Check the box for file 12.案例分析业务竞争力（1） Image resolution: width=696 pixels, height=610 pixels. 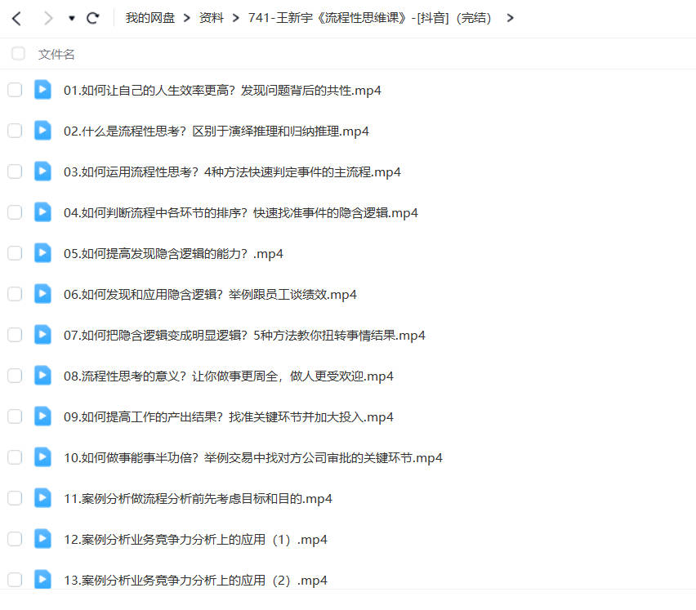[15, 539]
